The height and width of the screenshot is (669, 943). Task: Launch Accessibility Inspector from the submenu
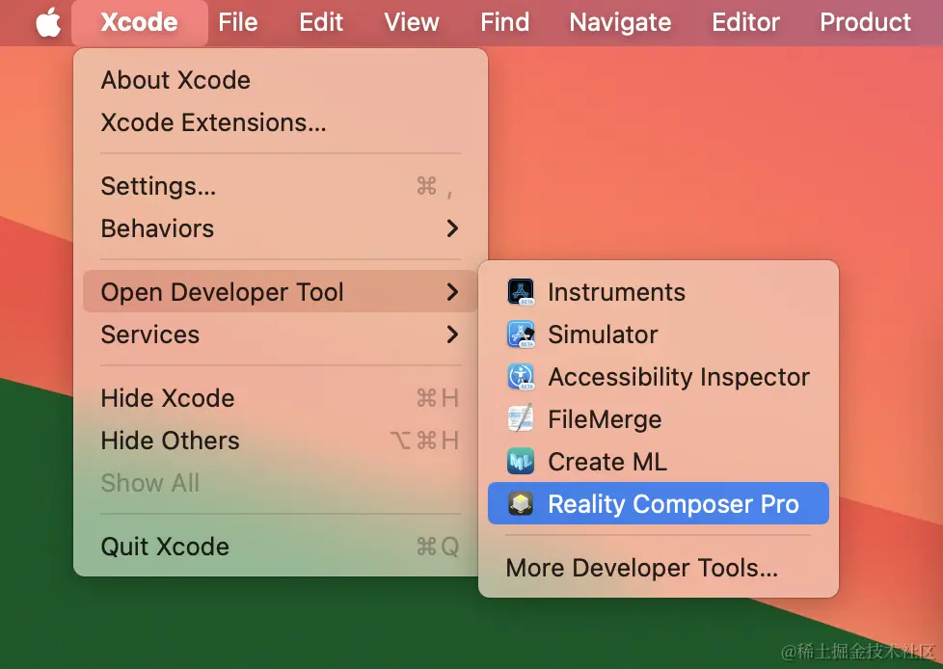point(659,377)
